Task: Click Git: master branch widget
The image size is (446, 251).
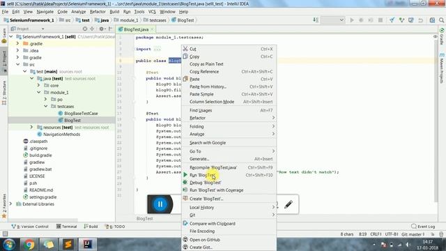Action: (x=413, y=234)
